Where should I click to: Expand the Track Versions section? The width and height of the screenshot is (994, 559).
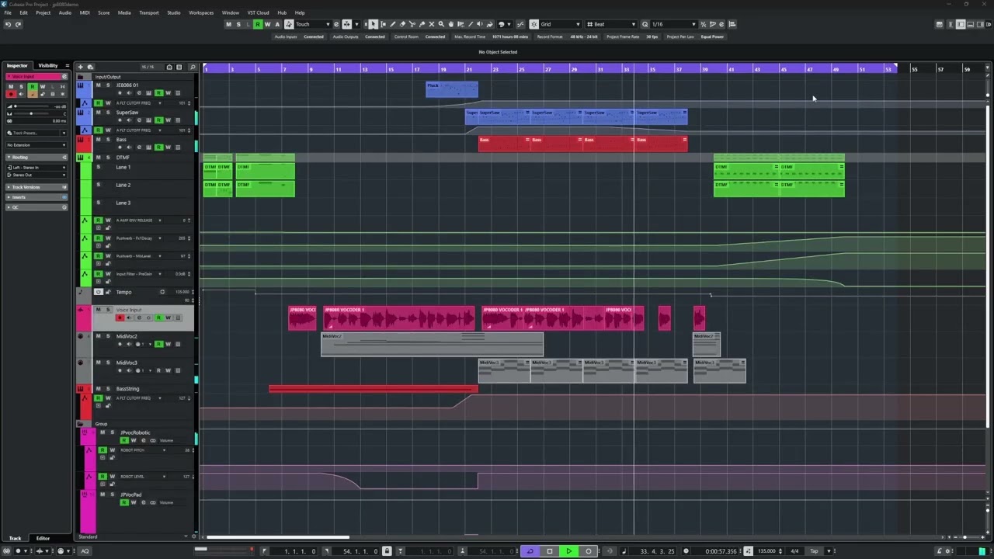click(36, 187)
